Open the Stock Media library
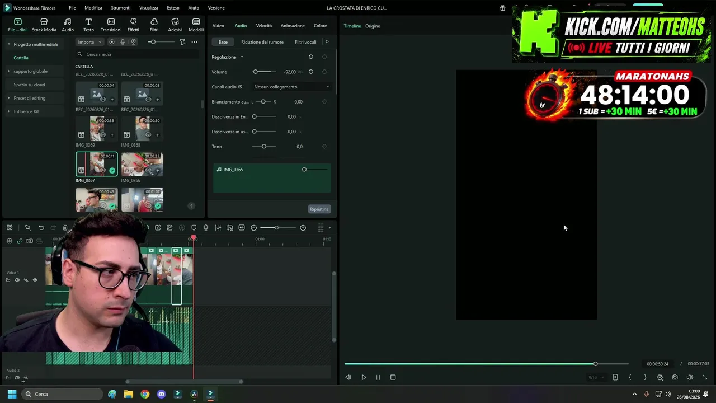 44,25
